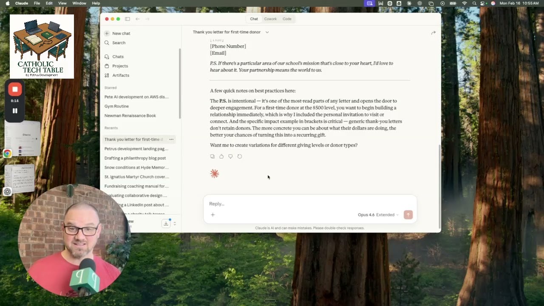Click the Wi-Fi icon in menu bar
This screenshot has width=544, height=306.
[464, 3]
